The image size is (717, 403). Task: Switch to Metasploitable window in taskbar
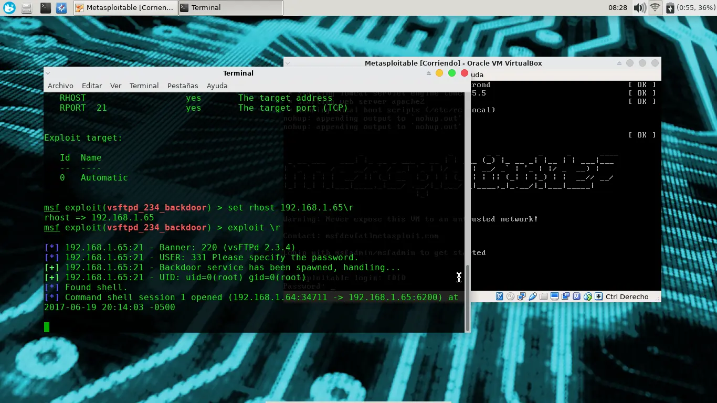click(125, 8)
